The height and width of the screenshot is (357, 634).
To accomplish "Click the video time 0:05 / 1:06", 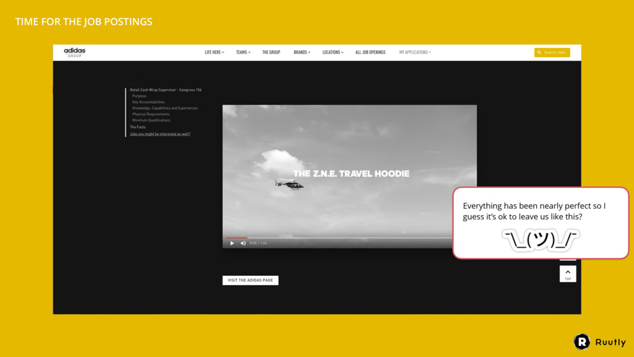I will pos(258,243).
